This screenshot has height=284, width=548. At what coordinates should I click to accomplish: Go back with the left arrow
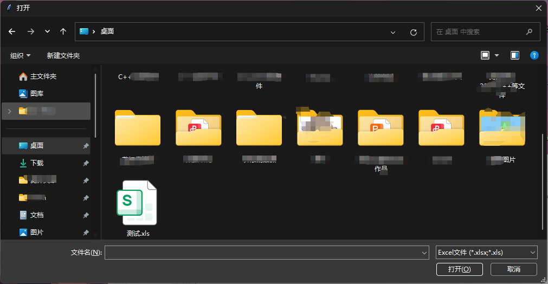12,31
